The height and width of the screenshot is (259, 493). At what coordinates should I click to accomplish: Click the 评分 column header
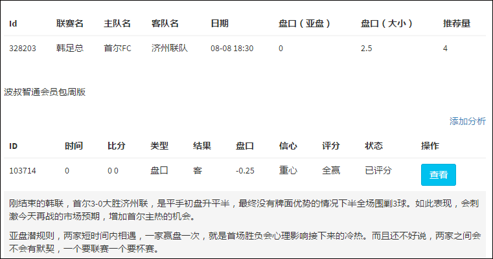331,146
